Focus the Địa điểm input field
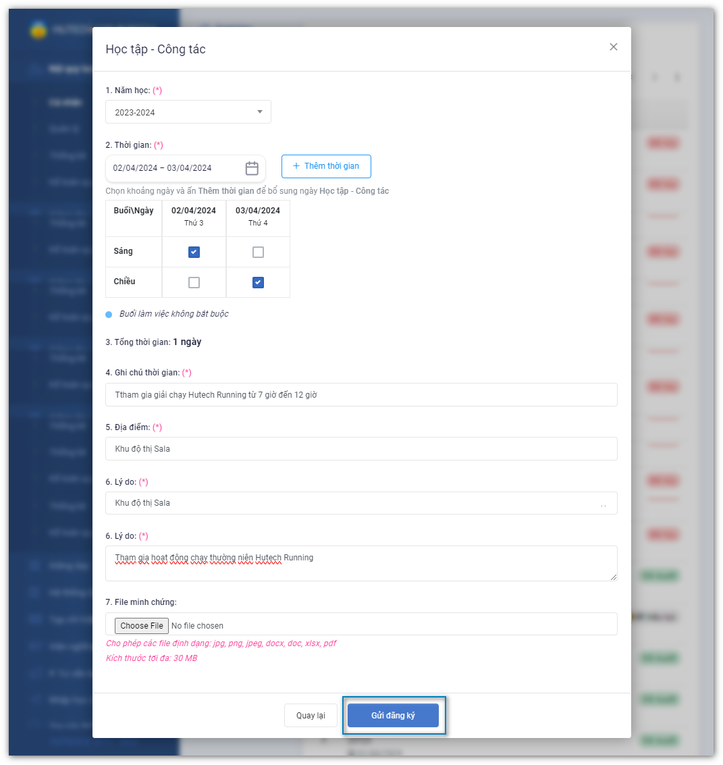723x765 pixels. (361, 449)
